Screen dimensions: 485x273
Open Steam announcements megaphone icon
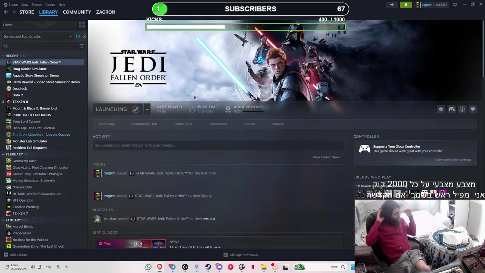pyautogui.click(x=392, y=5)
